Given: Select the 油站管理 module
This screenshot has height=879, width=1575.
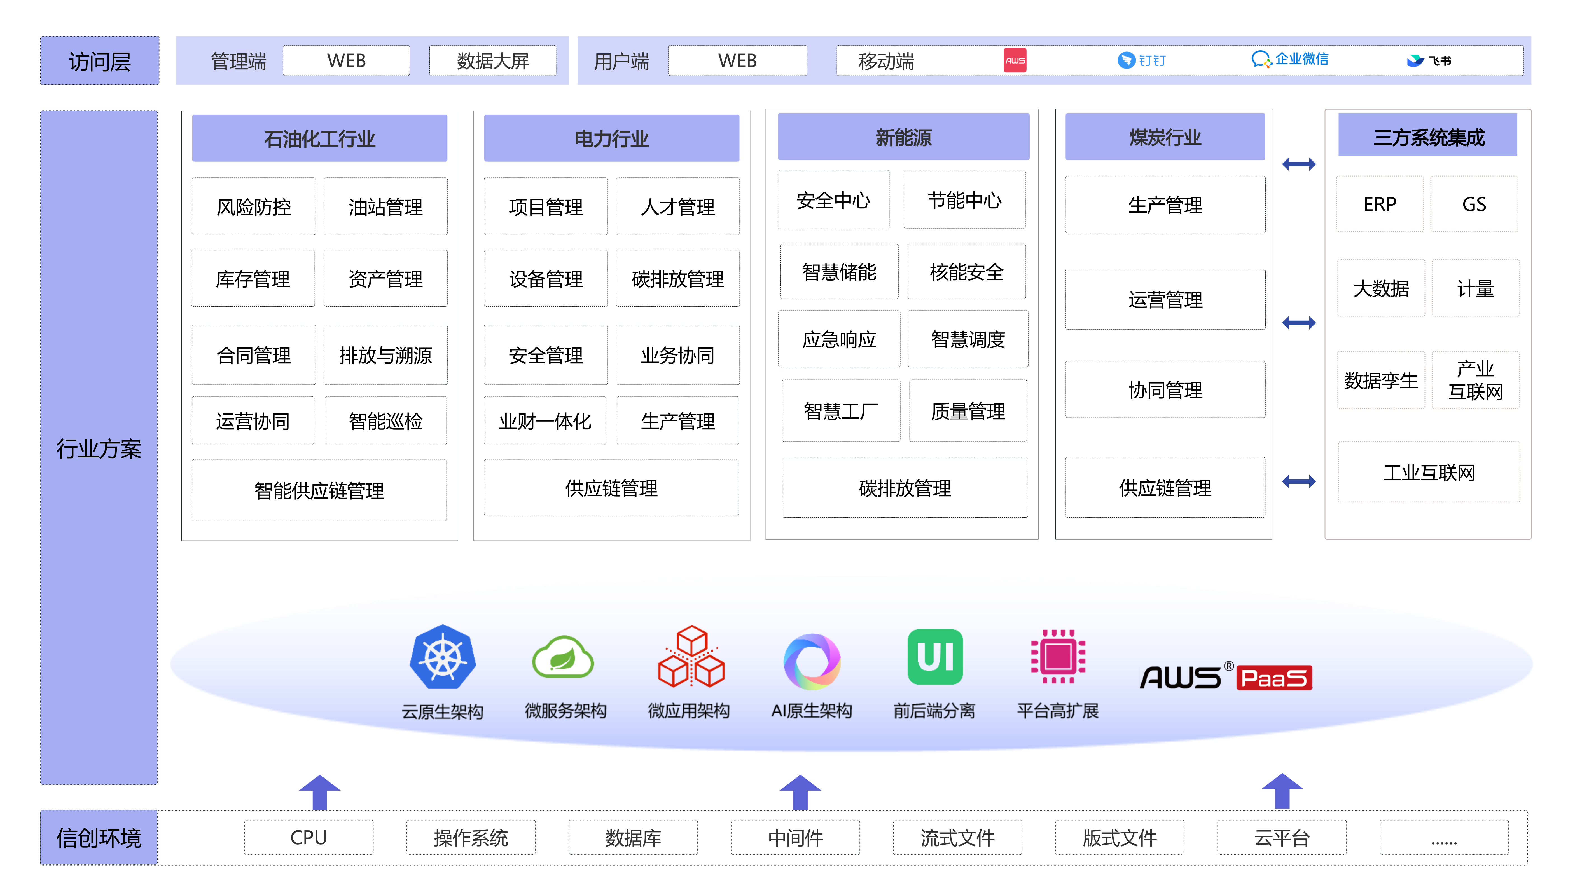Looking at the screenshot, I should tap(385, 206).
